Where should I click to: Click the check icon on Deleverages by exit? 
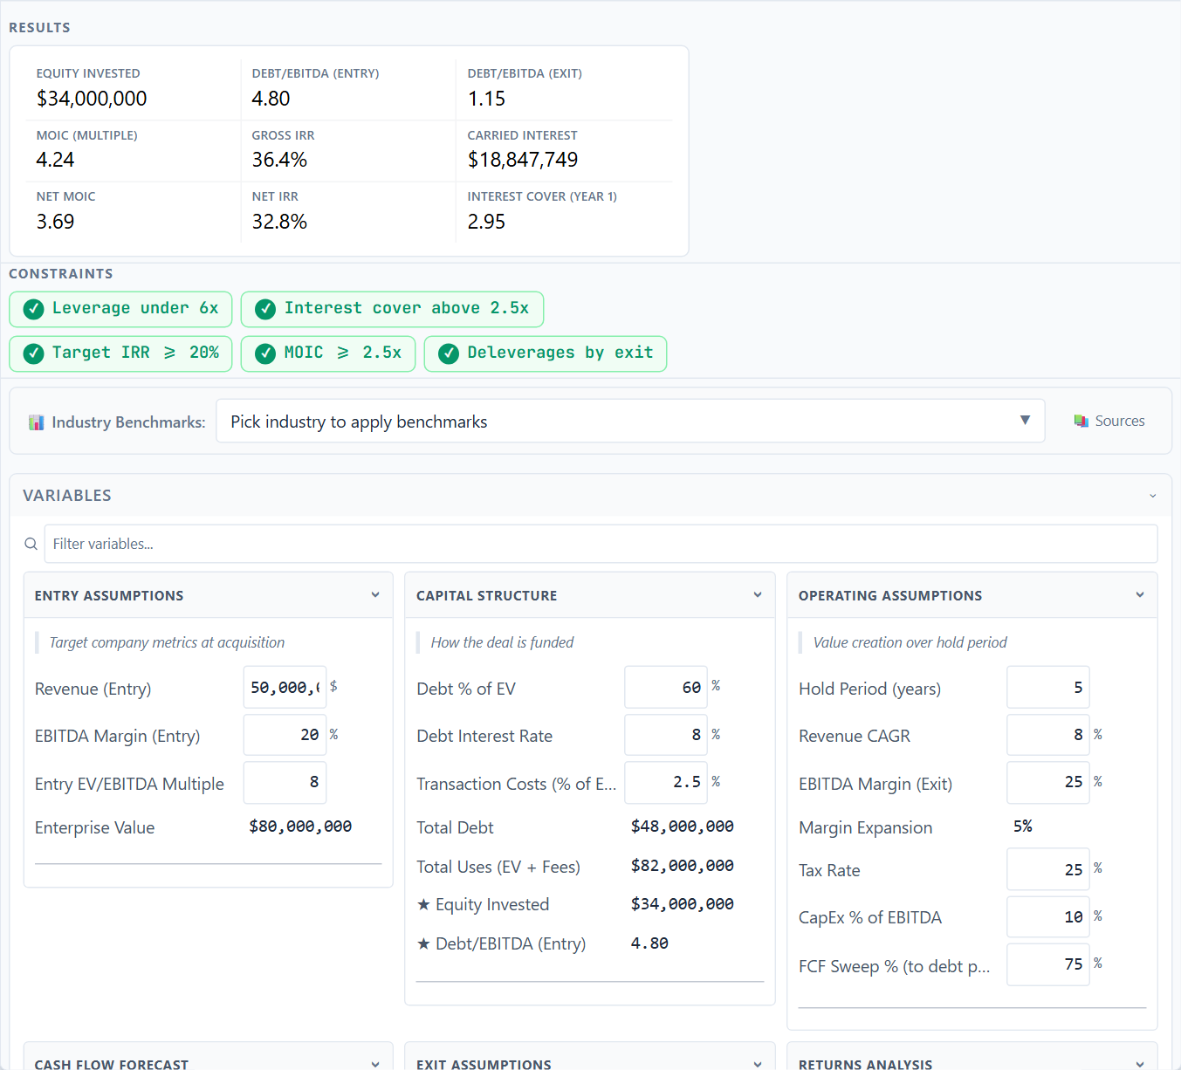(x=449, y=353)
